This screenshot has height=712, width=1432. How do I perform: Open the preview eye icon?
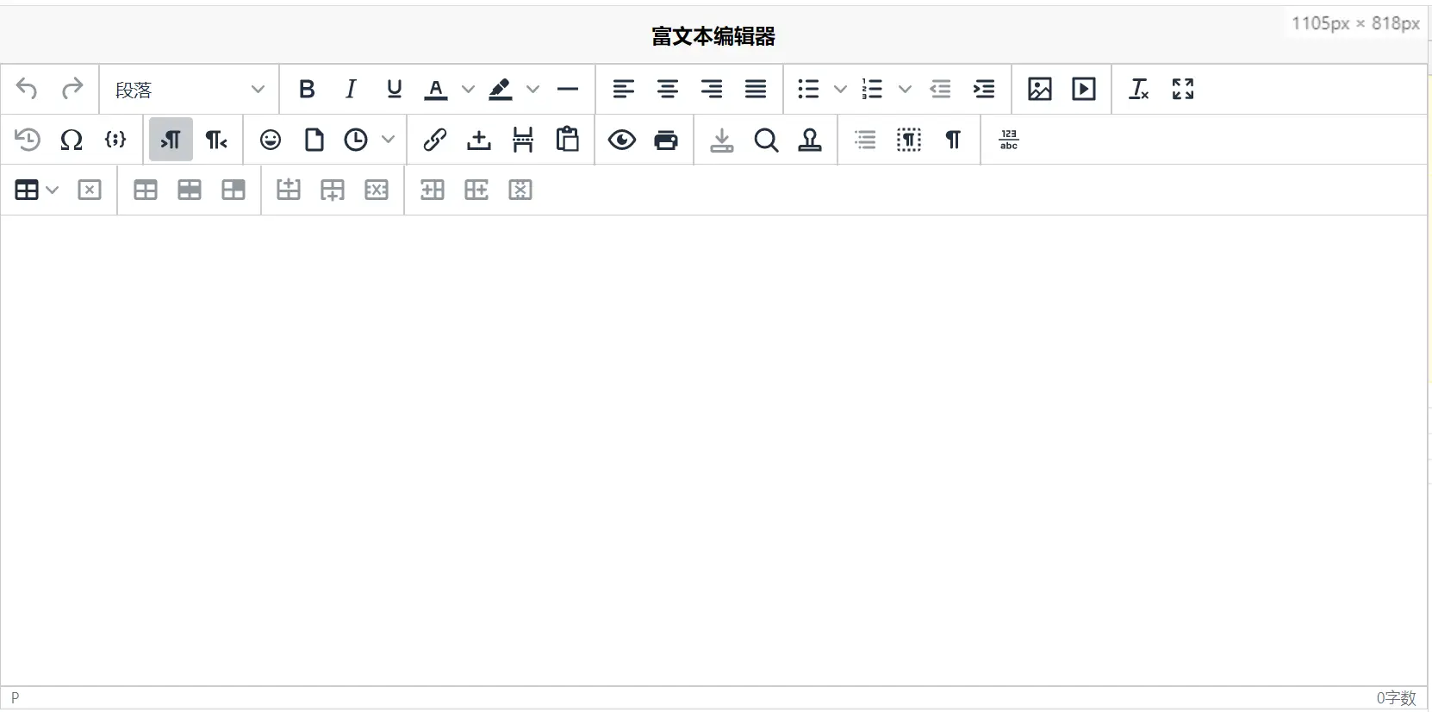[x=621, y=140]
